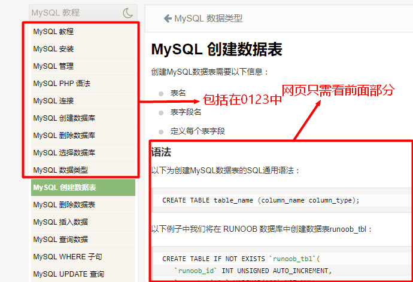
Task: Go back via the left arrow icon
Action: point(168,19)
